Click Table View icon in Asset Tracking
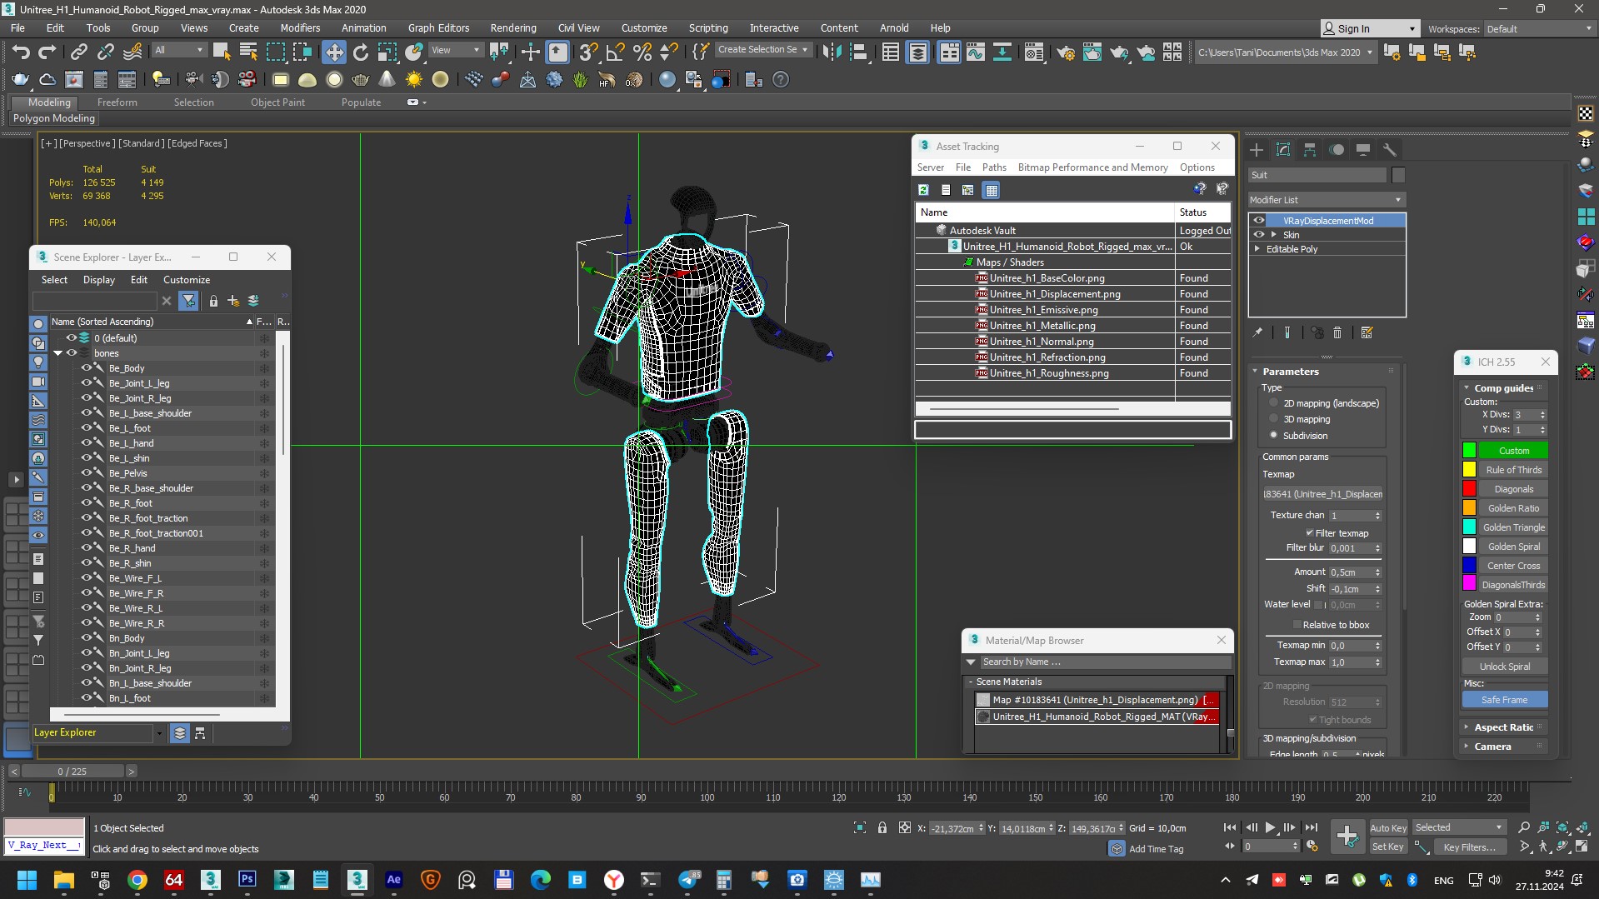1599x899 pixels. [991, 190]
